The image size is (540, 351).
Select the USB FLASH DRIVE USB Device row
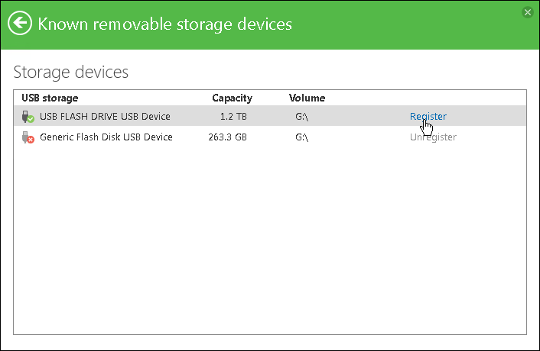coord(105,117)
